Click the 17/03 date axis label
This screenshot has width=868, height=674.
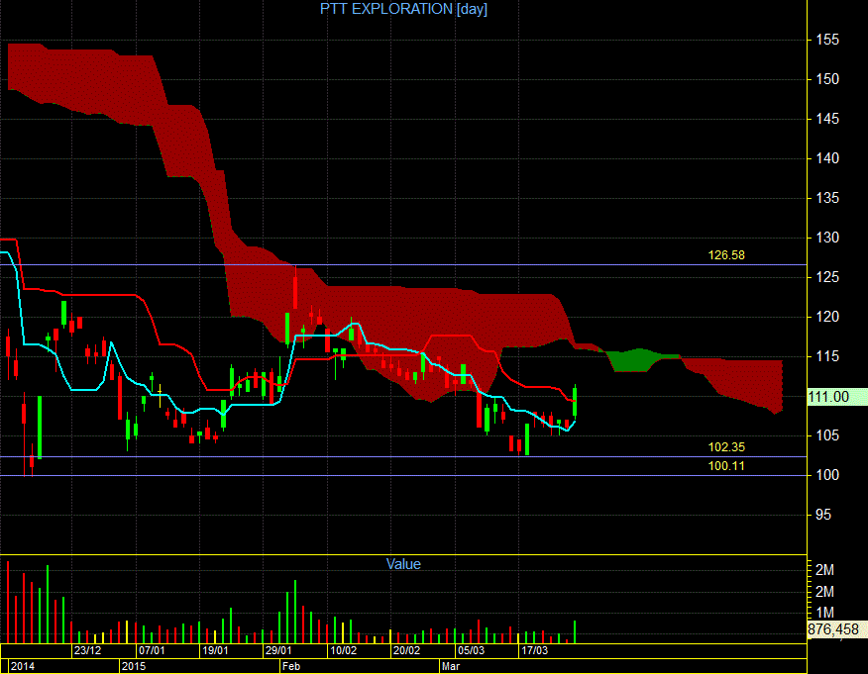(534, 651)
